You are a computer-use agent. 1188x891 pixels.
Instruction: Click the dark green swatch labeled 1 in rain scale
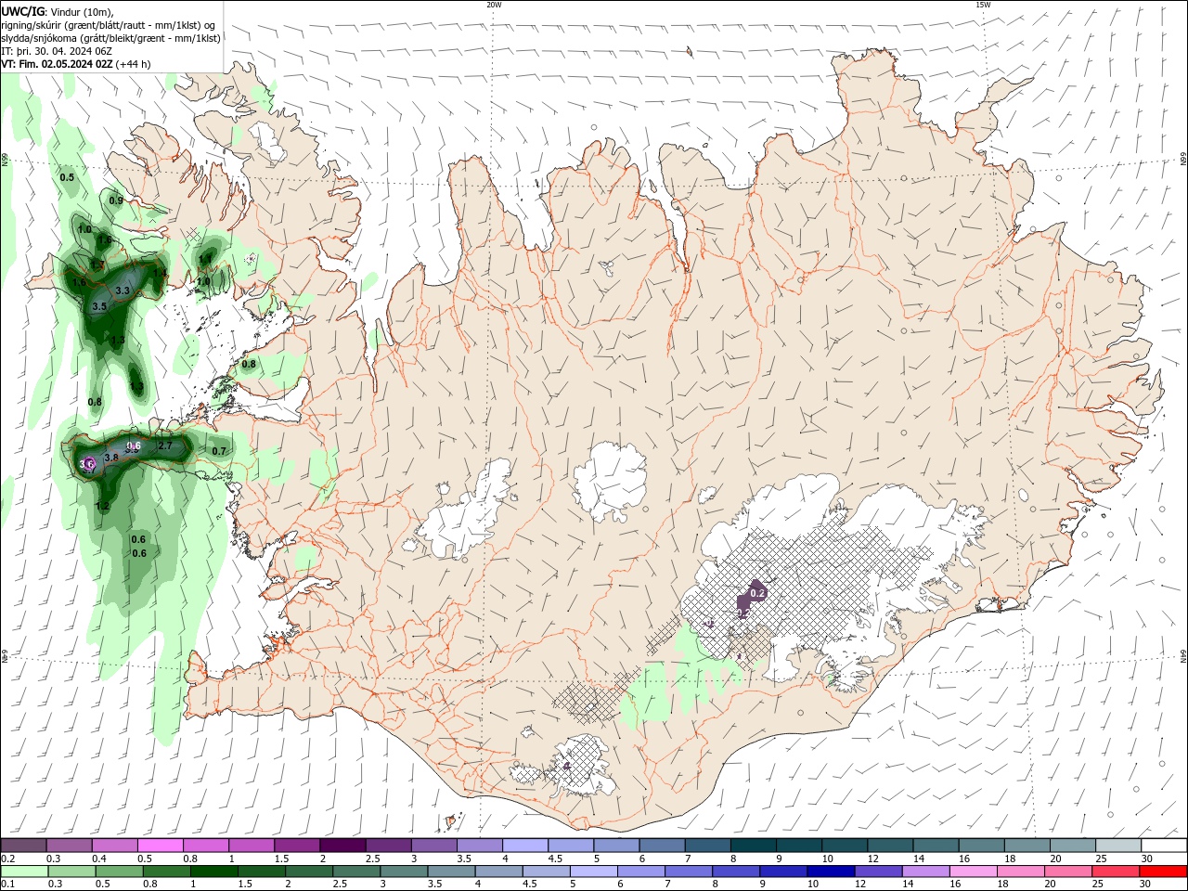(213, 872)
